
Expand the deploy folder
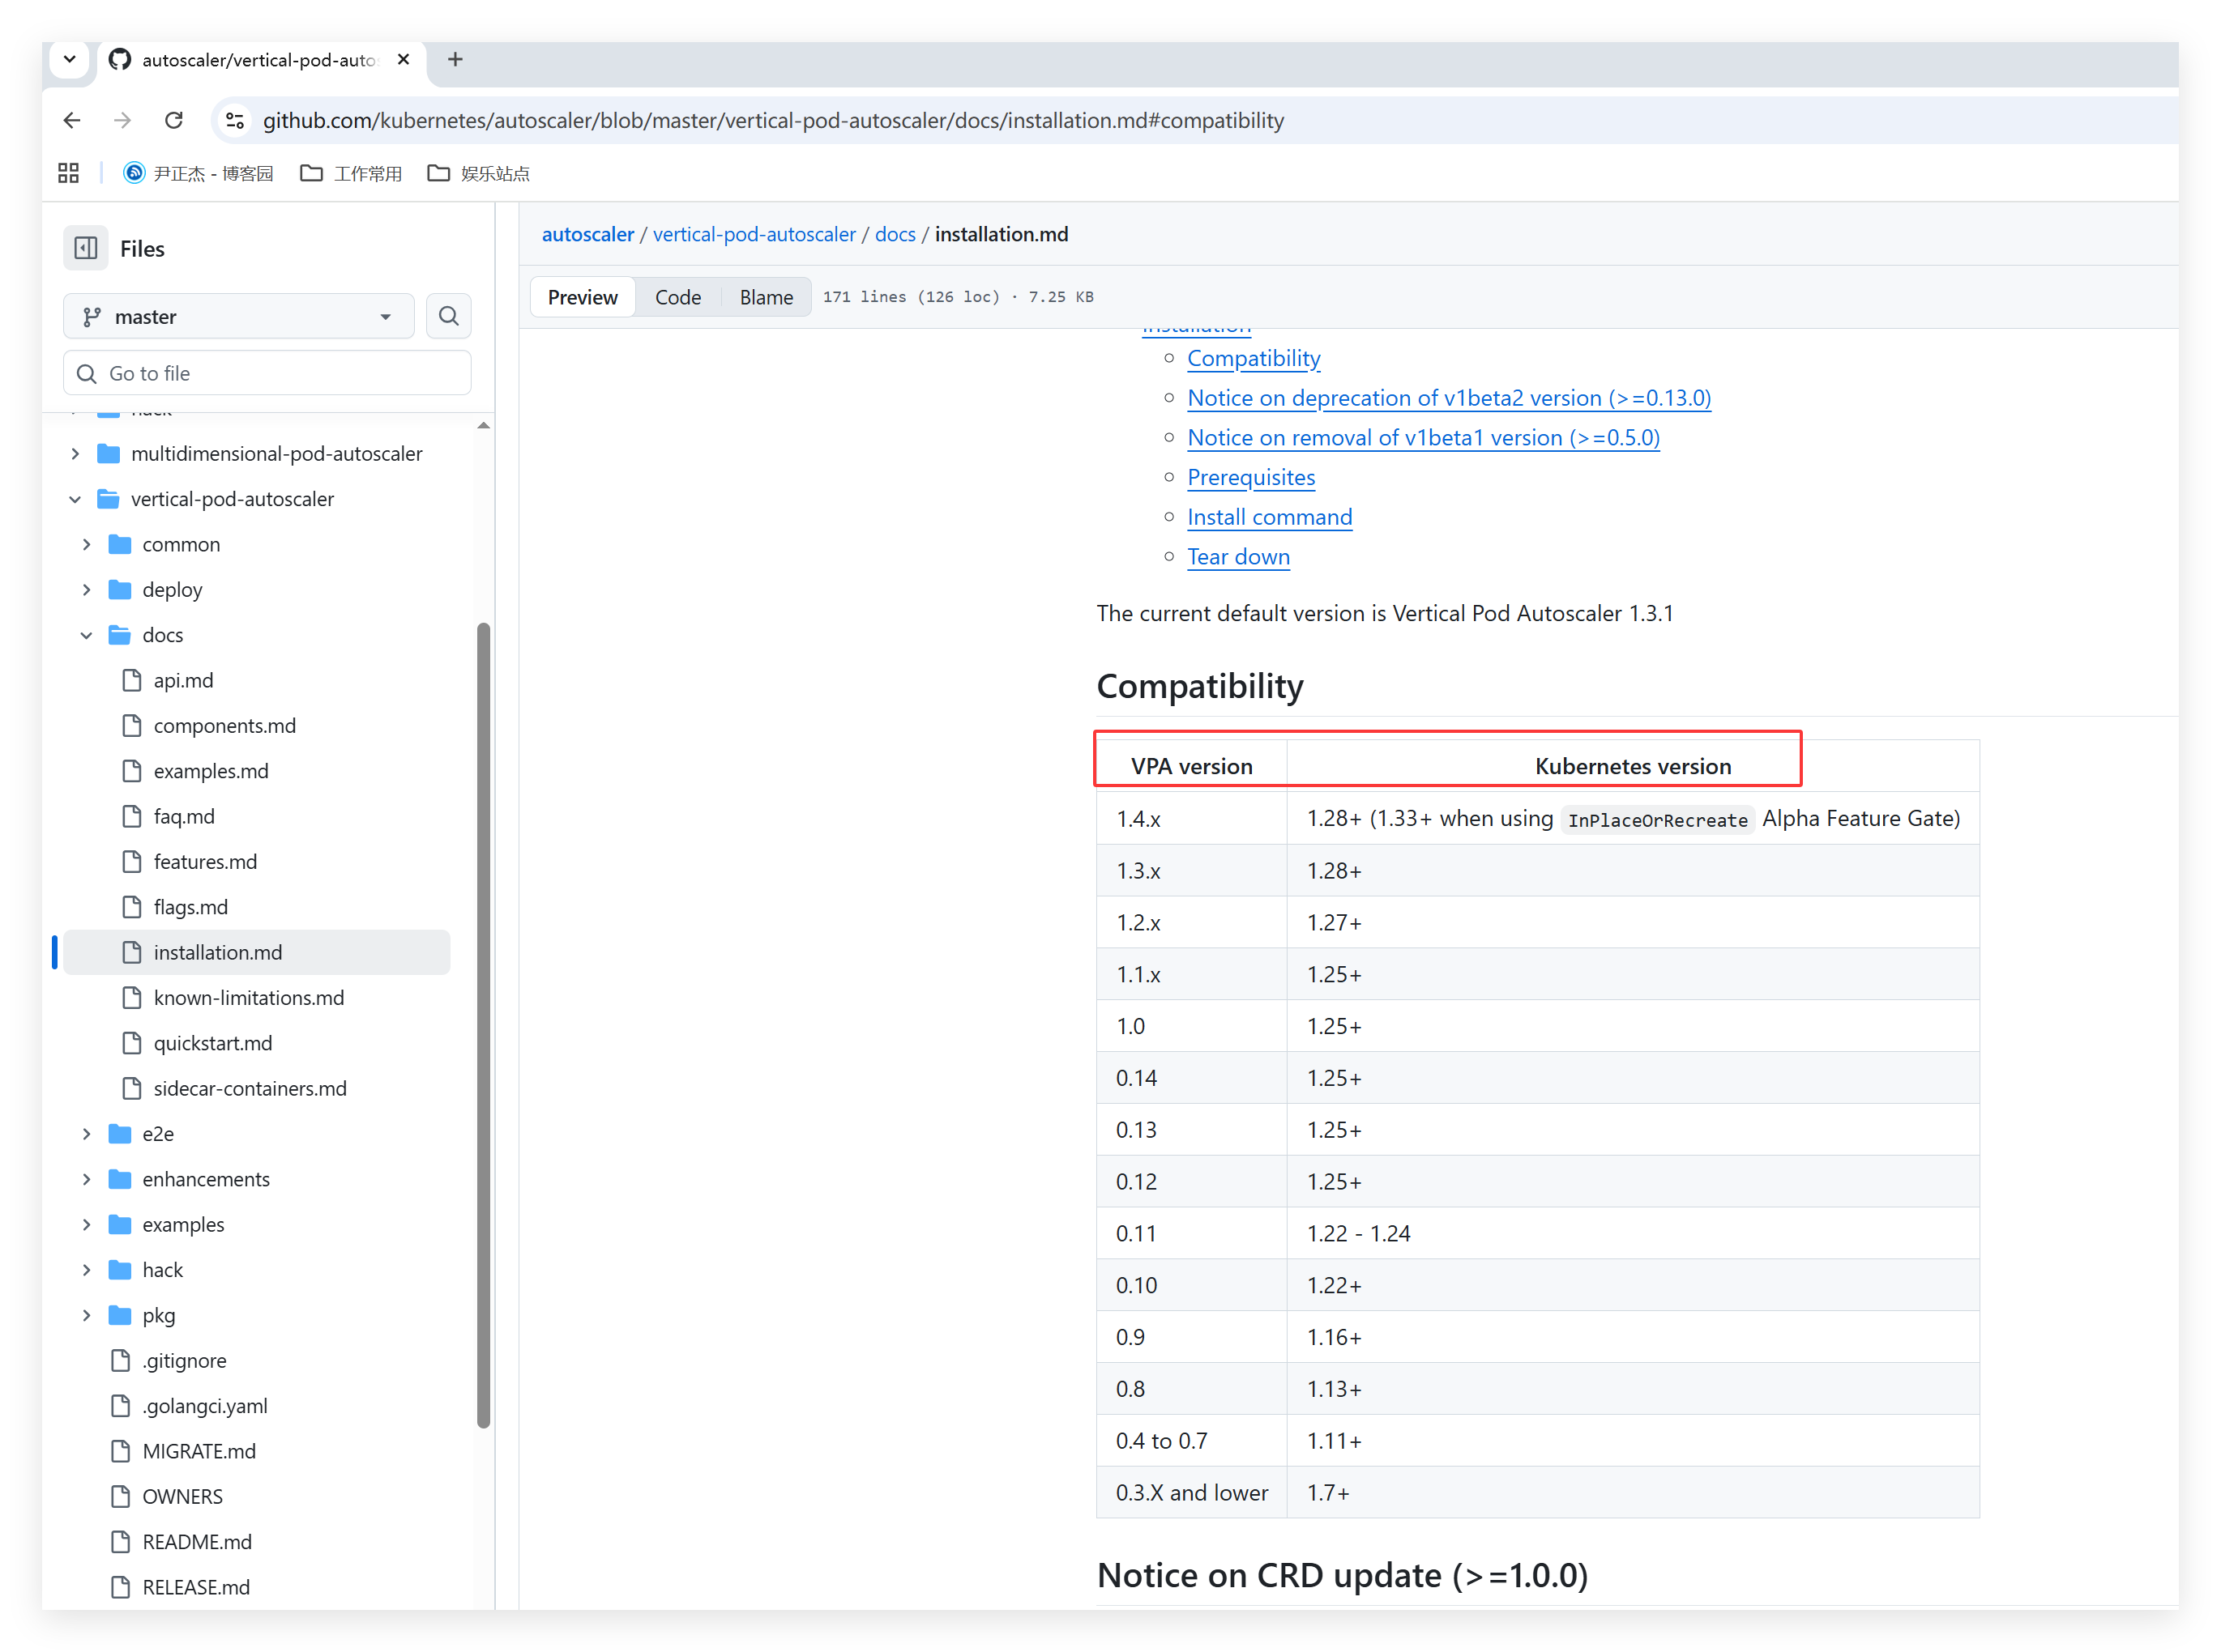[87, 590]
